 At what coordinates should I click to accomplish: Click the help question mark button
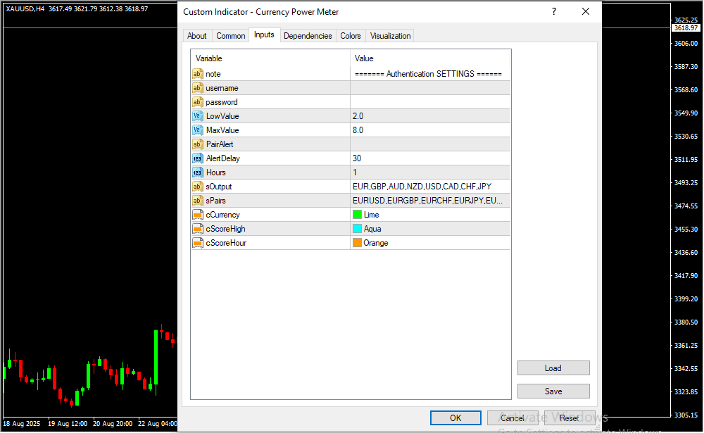554,12
